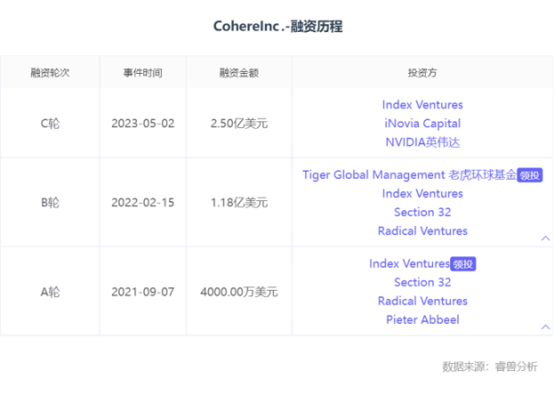
Task: Open iNovia Capital investor link
Action: coord(422,124)
